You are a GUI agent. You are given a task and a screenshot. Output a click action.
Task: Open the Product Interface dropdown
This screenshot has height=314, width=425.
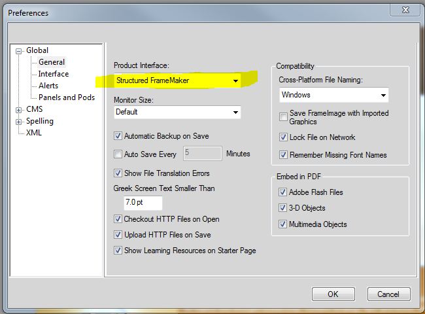tap(177, 80)
